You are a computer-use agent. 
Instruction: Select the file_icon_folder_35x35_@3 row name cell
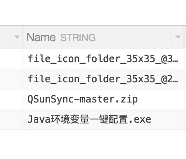tap(103, 59)
